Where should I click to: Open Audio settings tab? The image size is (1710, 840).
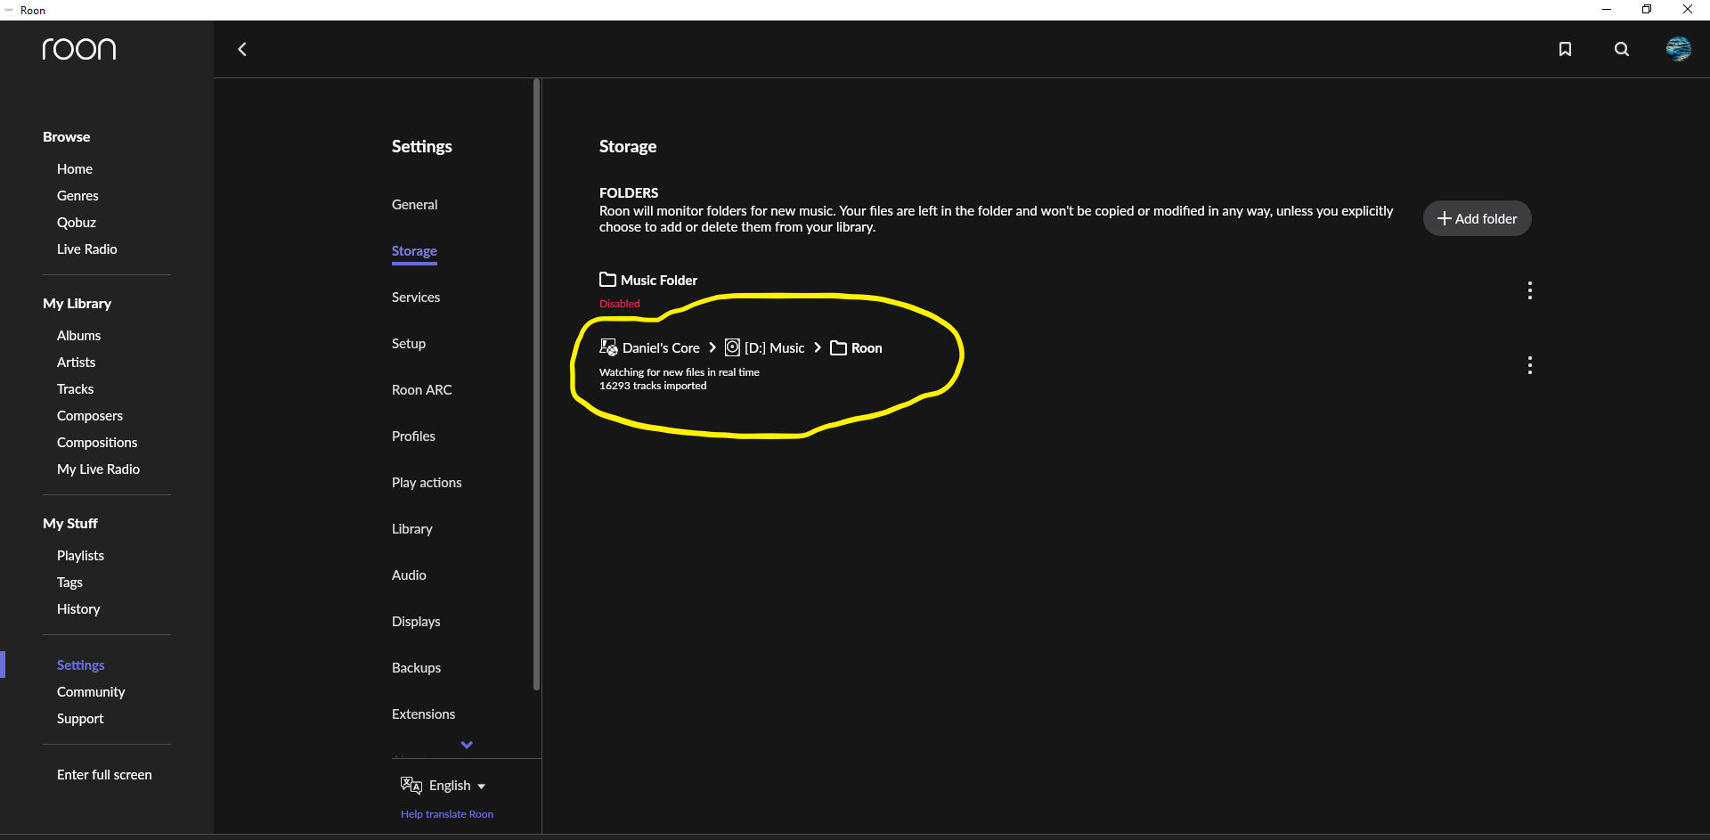tap(409, 575)
